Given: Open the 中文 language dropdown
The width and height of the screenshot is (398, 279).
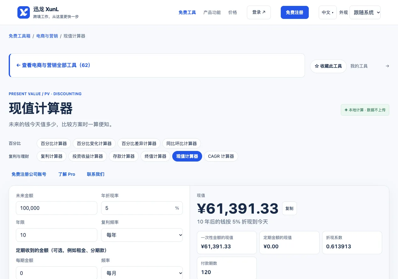Looking at the screenshot, I should point(328,12).
